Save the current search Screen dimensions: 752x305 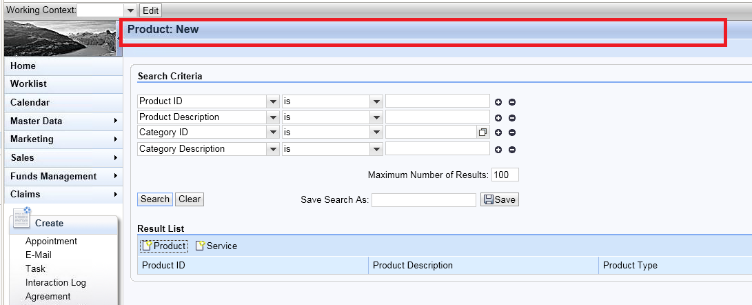tap(499, 199)
